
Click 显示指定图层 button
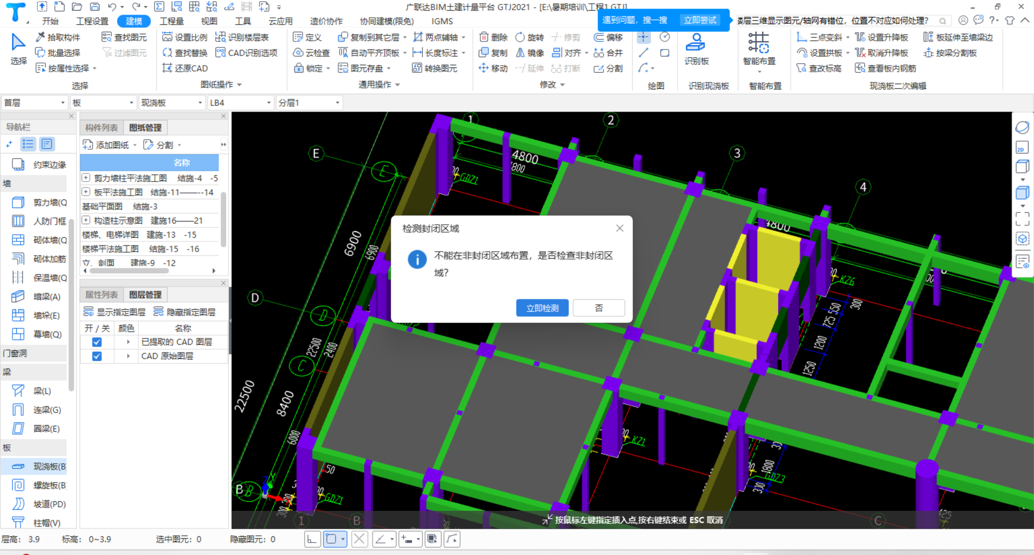(115, 312)
